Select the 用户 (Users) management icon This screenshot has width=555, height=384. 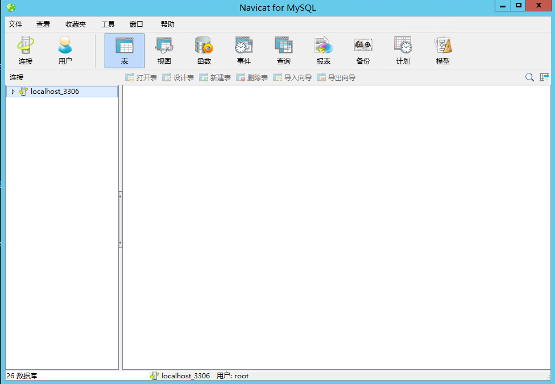pyautogui.click(x=65, y=50)
